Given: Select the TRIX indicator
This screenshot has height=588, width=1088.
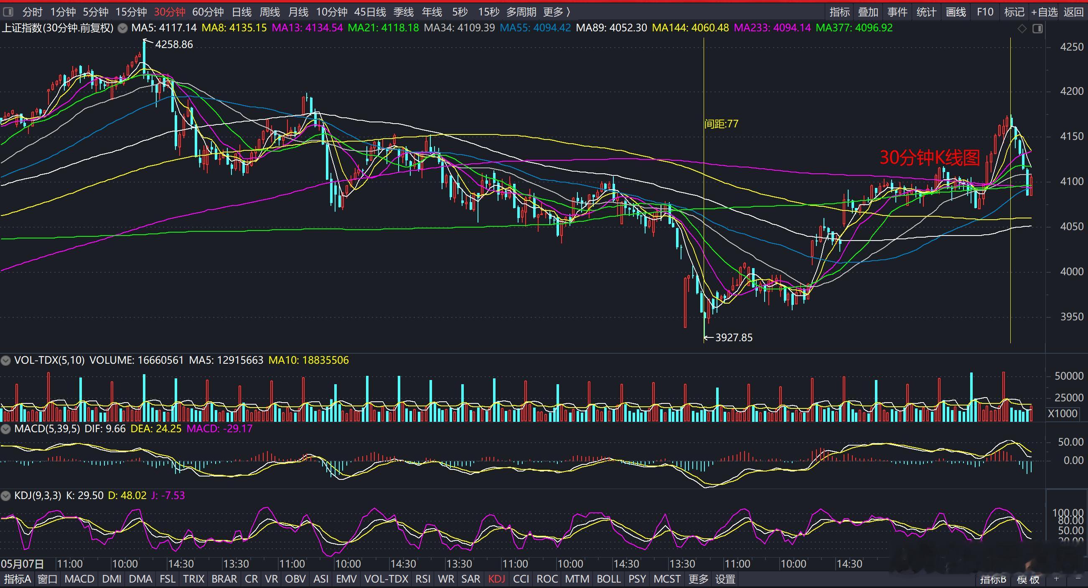Looking at the screenshot, I should [194, 579].
